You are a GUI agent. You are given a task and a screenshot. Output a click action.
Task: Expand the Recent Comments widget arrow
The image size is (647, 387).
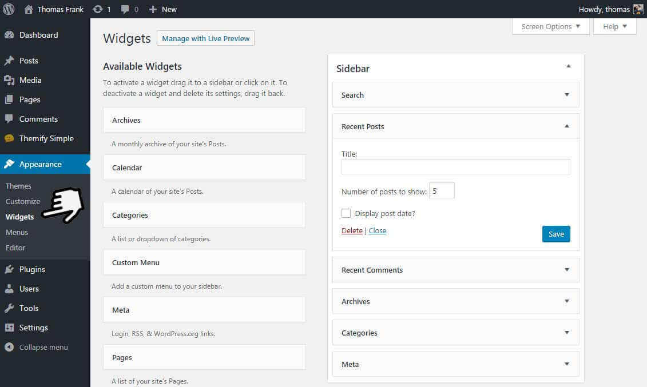click(x=566, y=270)
